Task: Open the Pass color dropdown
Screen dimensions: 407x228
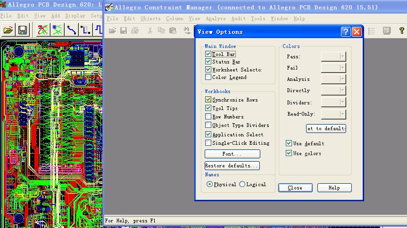Action: [333, 56]
